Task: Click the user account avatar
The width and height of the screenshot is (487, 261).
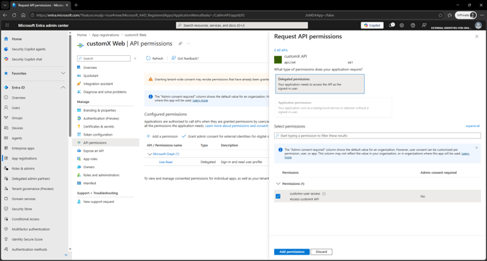Action: (478, 25)
